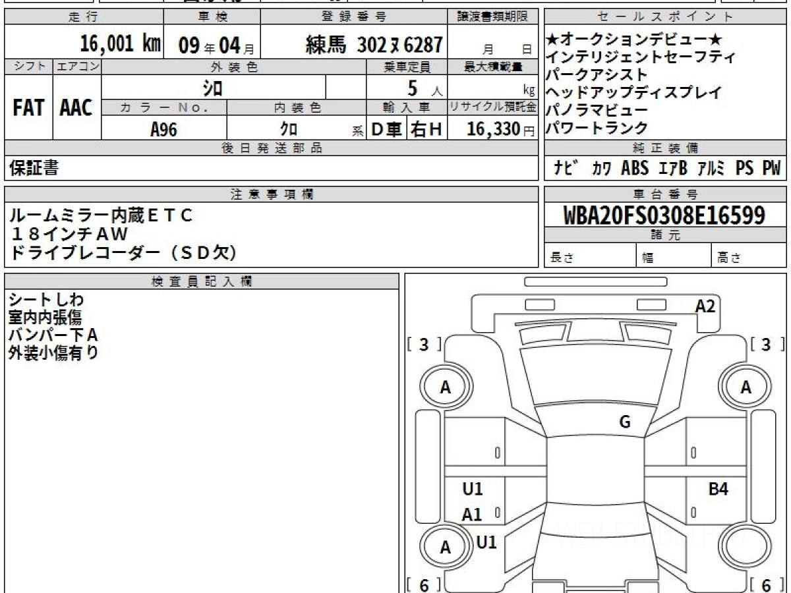Select パークアシスト line
Image resolution: width=791 pixels, height=593 pixels.
pos(597,75)
